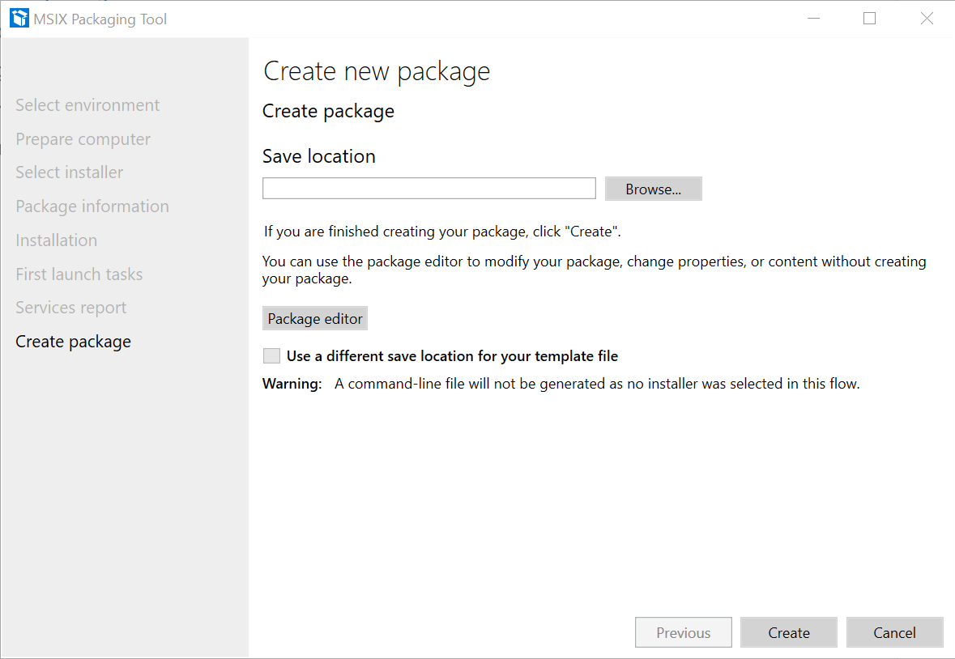Minimize the MSIX Packaging Tool window

click(813, 19)
